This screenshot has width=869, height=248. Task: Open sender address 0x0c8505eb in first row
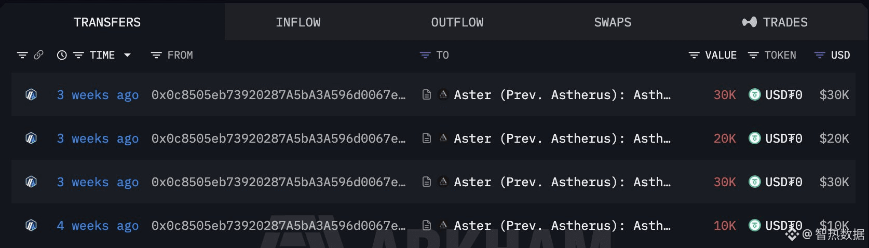(x=278, y=95)
